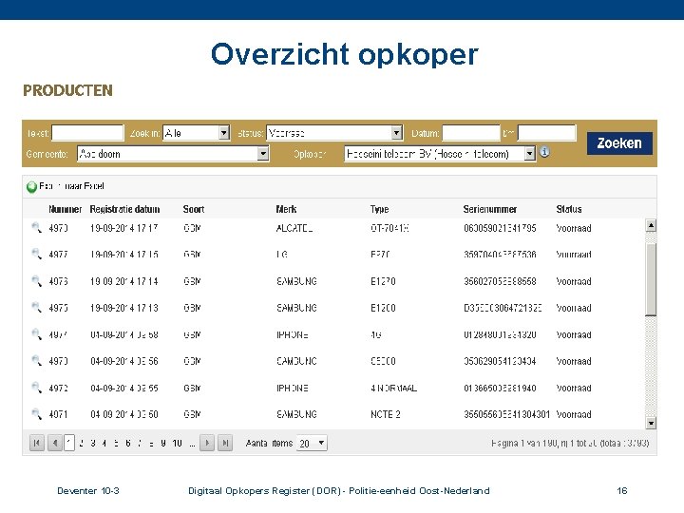Open details magnifier for product 4971
This screenshot has height=513, width=684.
click(36, 413)
